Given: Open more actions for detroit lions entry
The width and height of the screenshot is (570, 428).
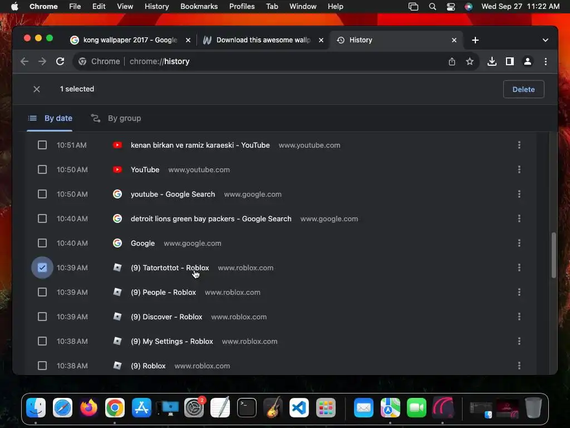Looking at the screenshot, I should pos(519,218).
